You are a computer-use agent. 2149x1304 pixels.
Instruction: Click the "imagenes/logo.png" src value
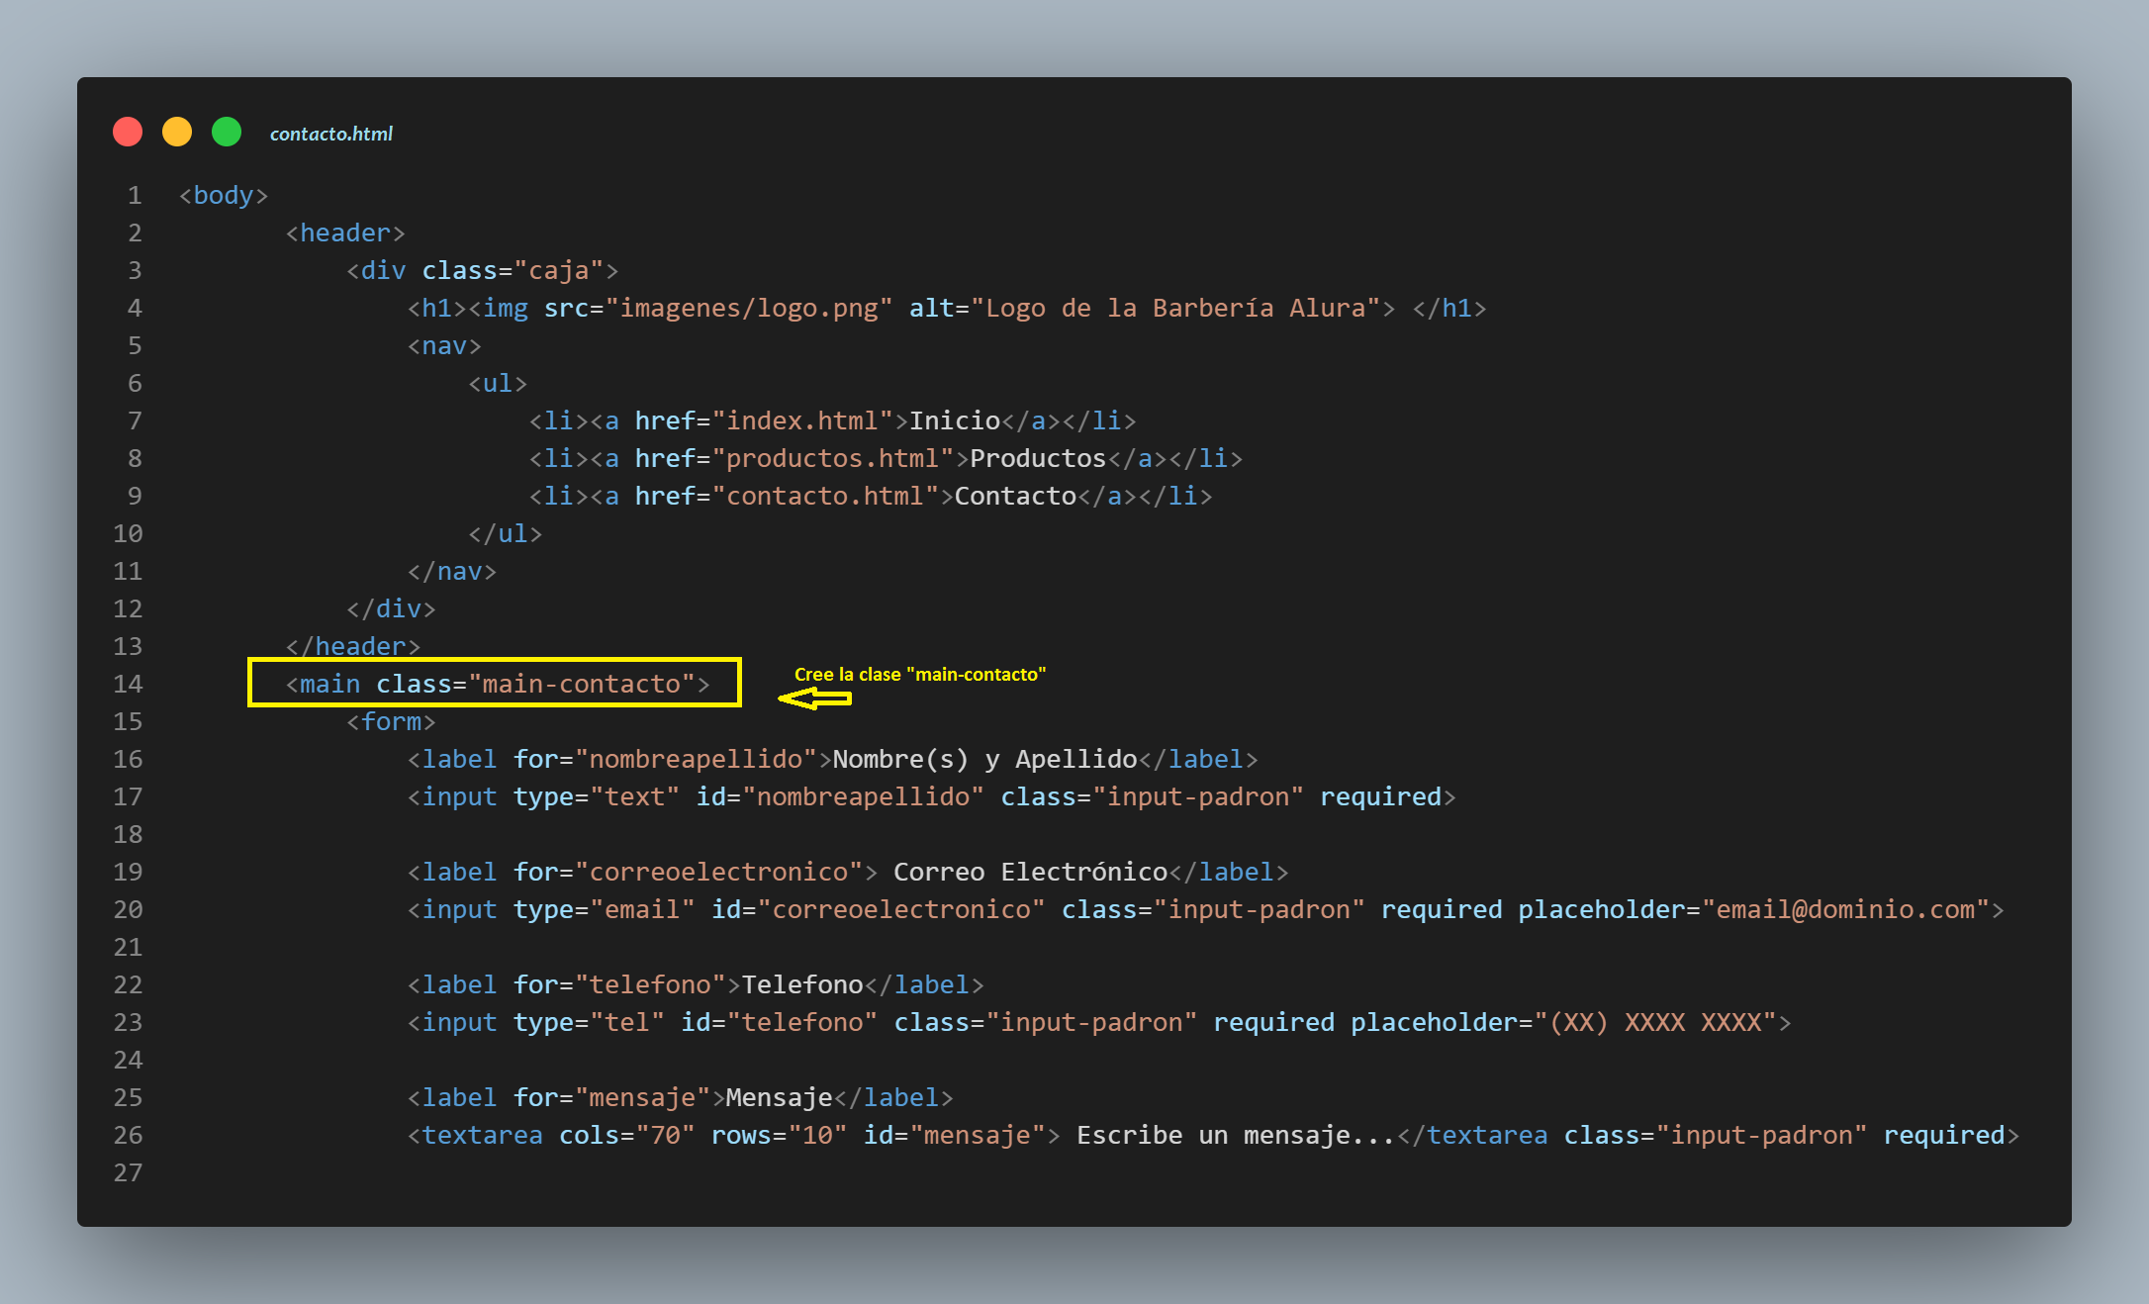click(x=749, y=308)
